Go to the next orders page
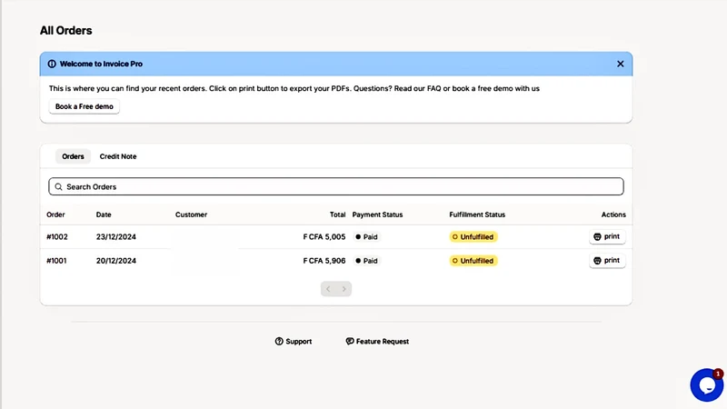Image resolution: width=727 pixels, height=409 pixels. coord(344,289)
